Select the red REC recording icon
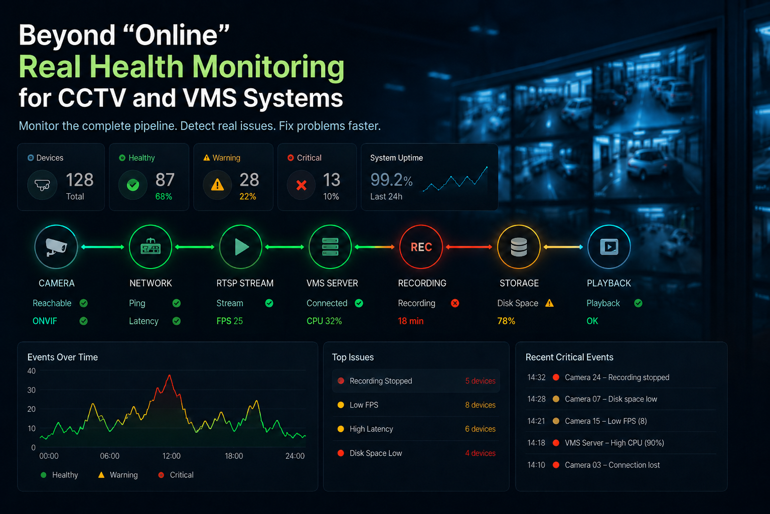 pyautogui.click(x=421, y=247)
